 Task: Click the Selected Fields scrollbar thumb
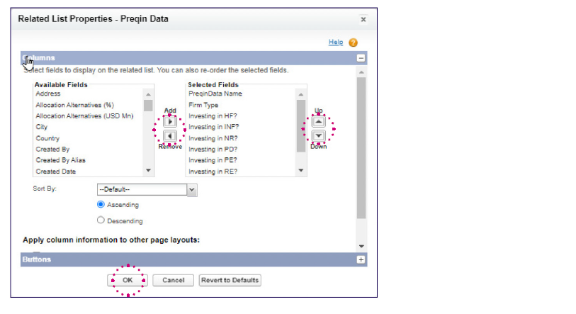pos(301,125)
